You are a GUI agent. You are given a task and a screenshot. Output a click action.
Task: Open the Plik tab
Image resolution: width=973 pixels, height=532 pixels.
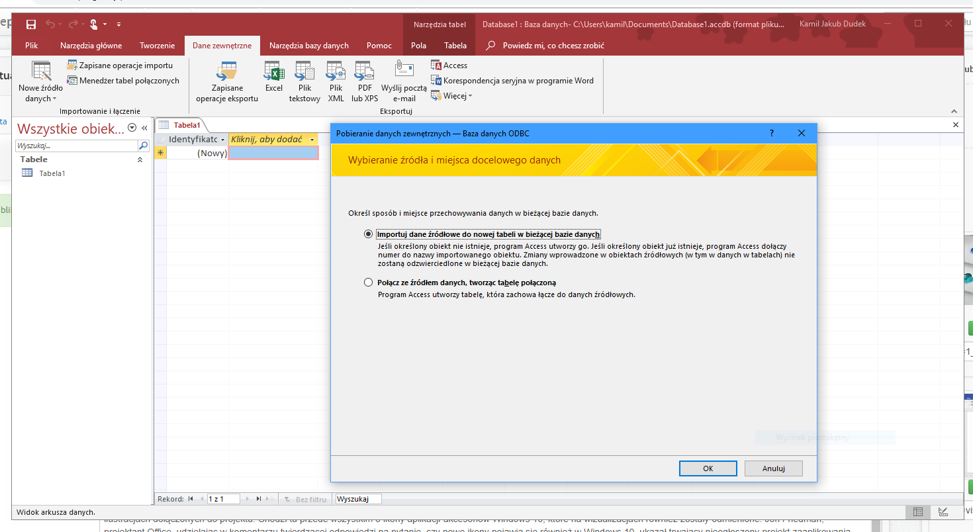click(32, 46)
